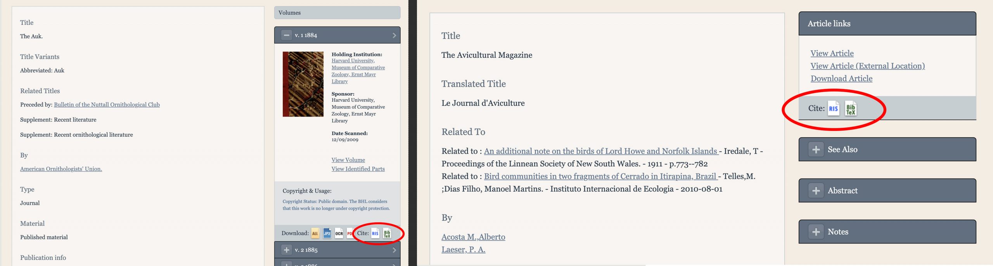
Task: Collapse volume v. 1 1884 using the minus icon
Action: tap(286, 35)
